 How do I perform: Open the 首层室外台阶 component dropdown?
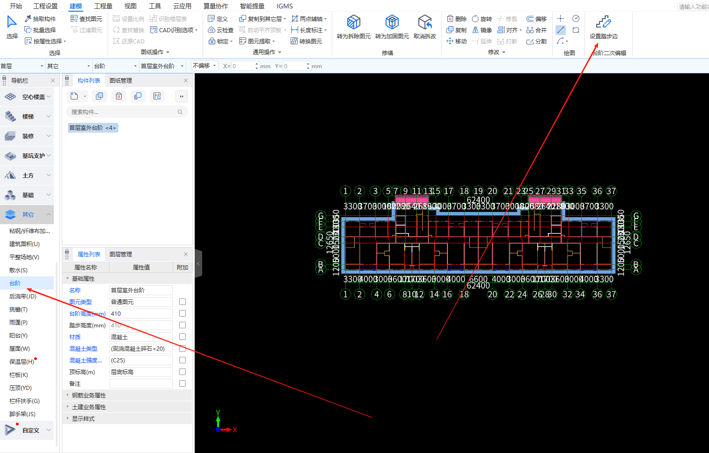point(162,66)
